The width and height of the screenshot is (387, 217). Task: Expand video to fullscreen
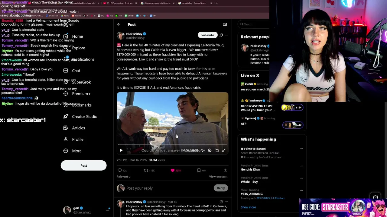[x=224, y=150]
